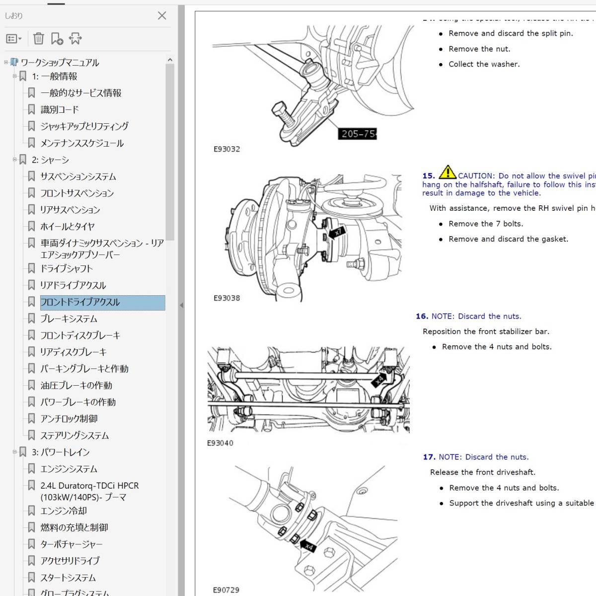The width and height of the screenshot is (596, 596).
Task: Open ターボチャージャー bookmark
Action: coord(72,544)
